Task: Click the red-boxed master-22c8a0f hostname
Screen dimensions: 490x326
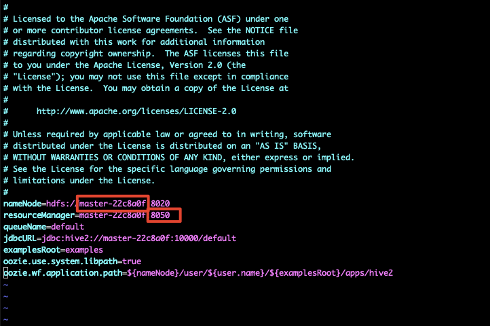Action: click(x=113, y=204)
